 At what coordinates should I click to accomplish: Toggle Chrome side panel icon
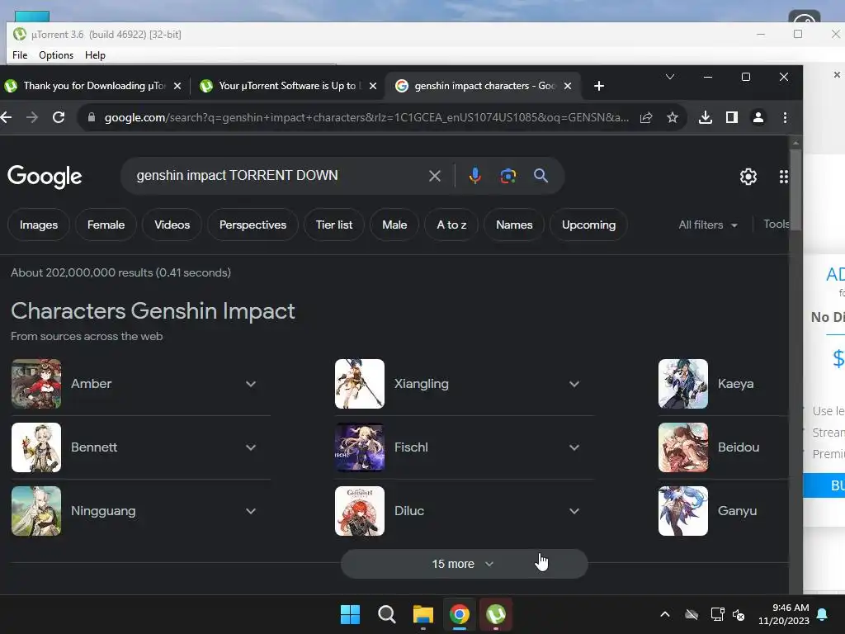(x=731, y=117)
